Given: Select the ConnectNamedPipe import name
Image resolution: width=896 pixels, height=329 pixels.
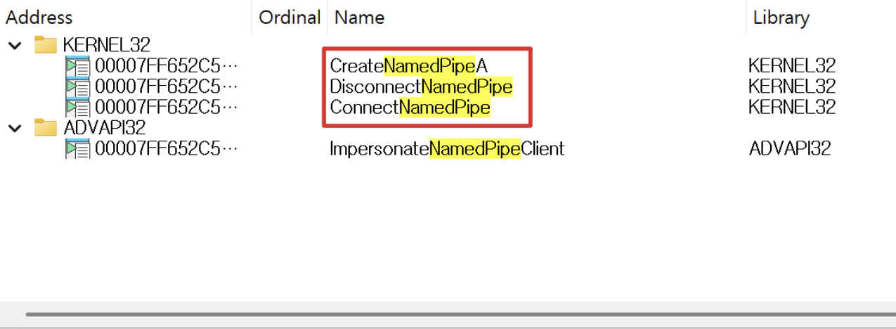Looking at the screenshot, I should [410, 108].
